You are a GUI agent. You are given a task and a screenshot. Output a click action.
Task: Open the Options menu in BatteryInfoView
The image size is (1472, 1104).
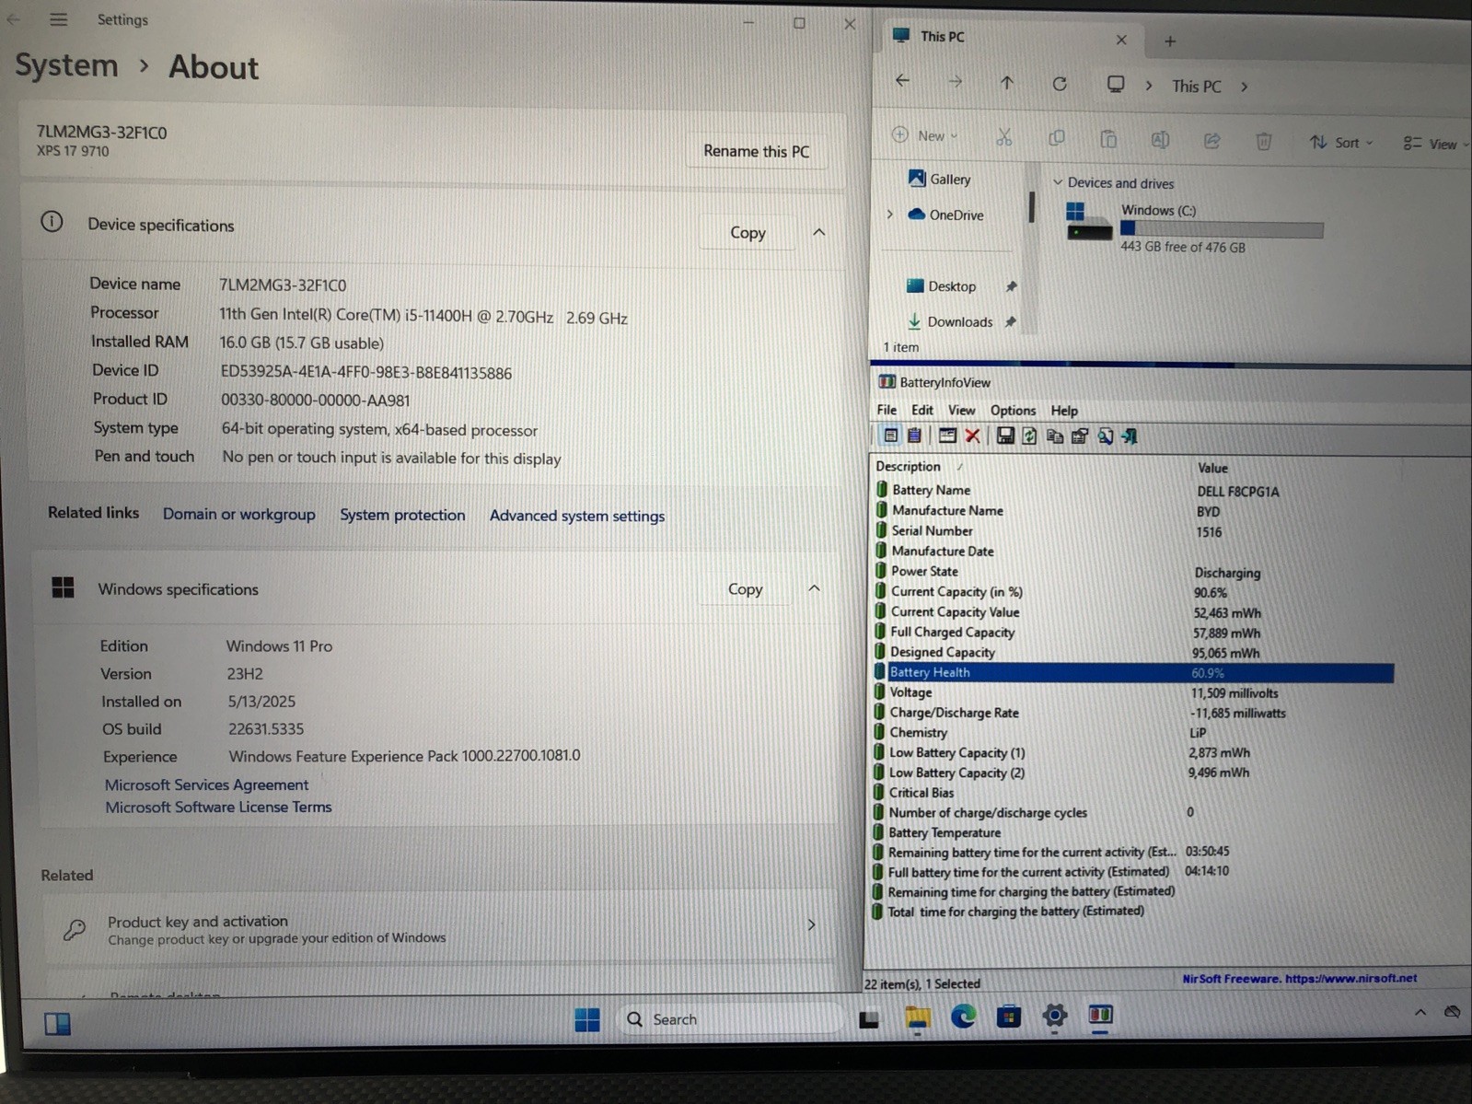1013,410
